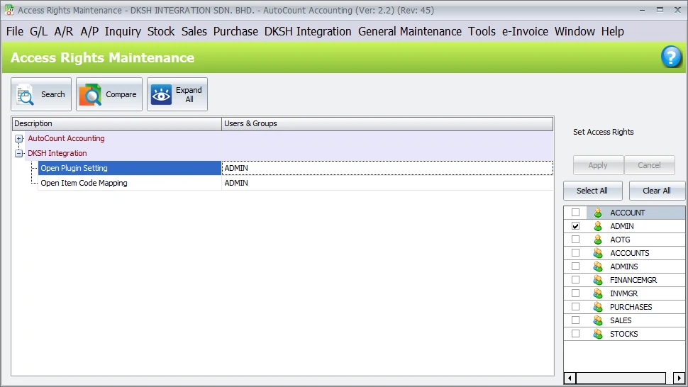
Task: Check the PURCHASES group checkbox
Action: [x=576, y=307]
